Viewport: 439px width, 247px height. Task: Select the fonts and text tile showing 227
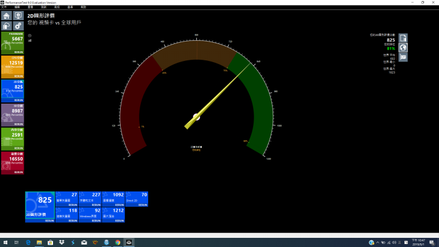click(x=90, y=199)
